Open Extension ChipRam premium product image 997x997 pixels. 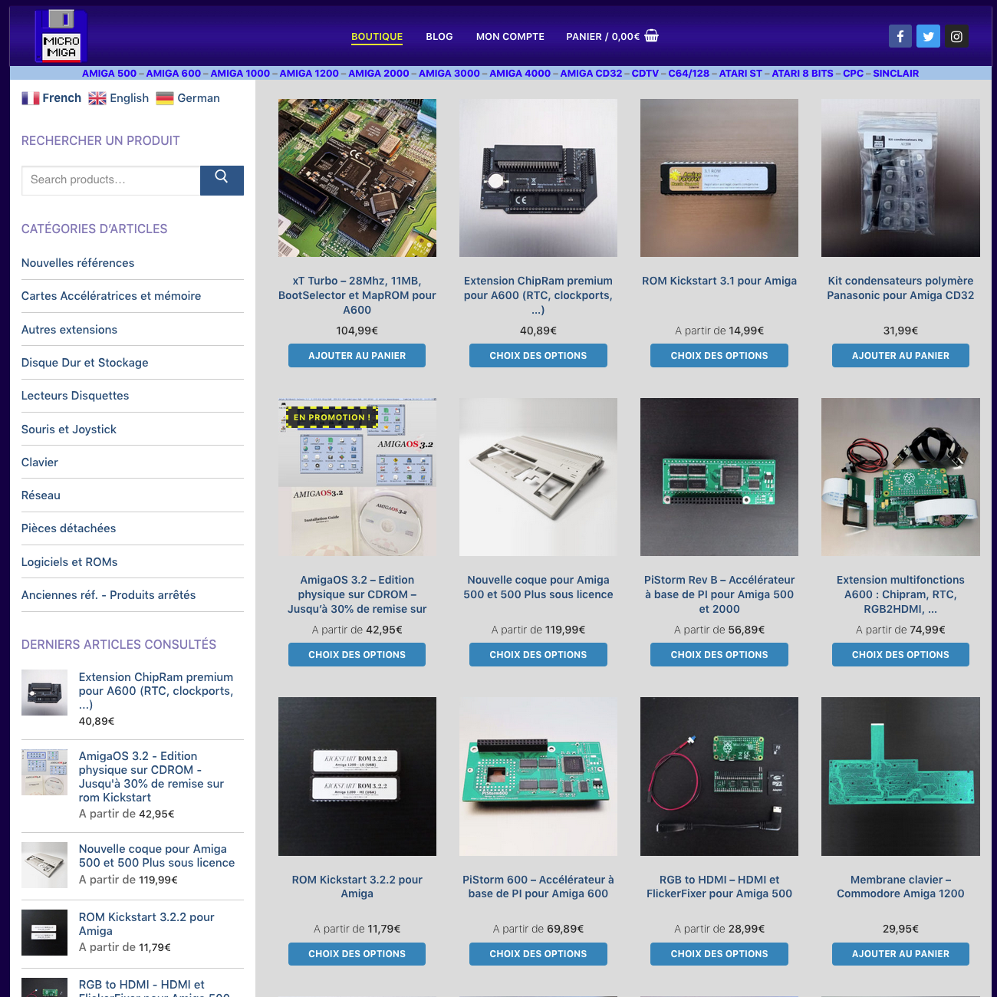[538, 178]
